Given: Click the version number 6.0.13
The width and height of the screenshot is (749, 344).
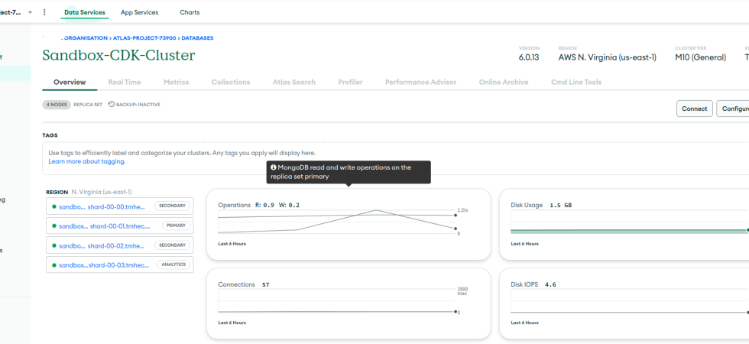Looking at the screenshot, I should tap(529, 58).
